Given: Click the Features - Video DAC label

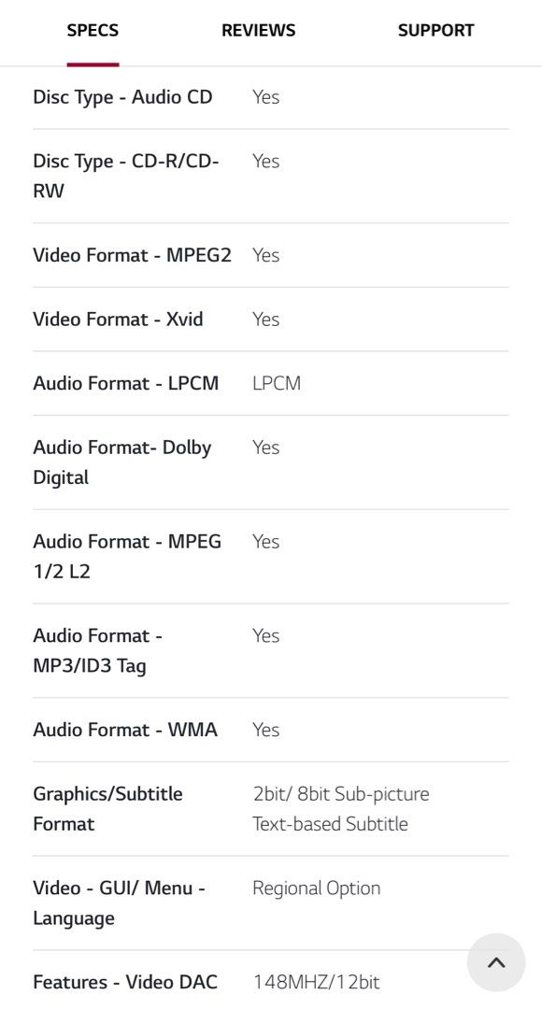Looking at the screenshot, I should coord(125,983).
